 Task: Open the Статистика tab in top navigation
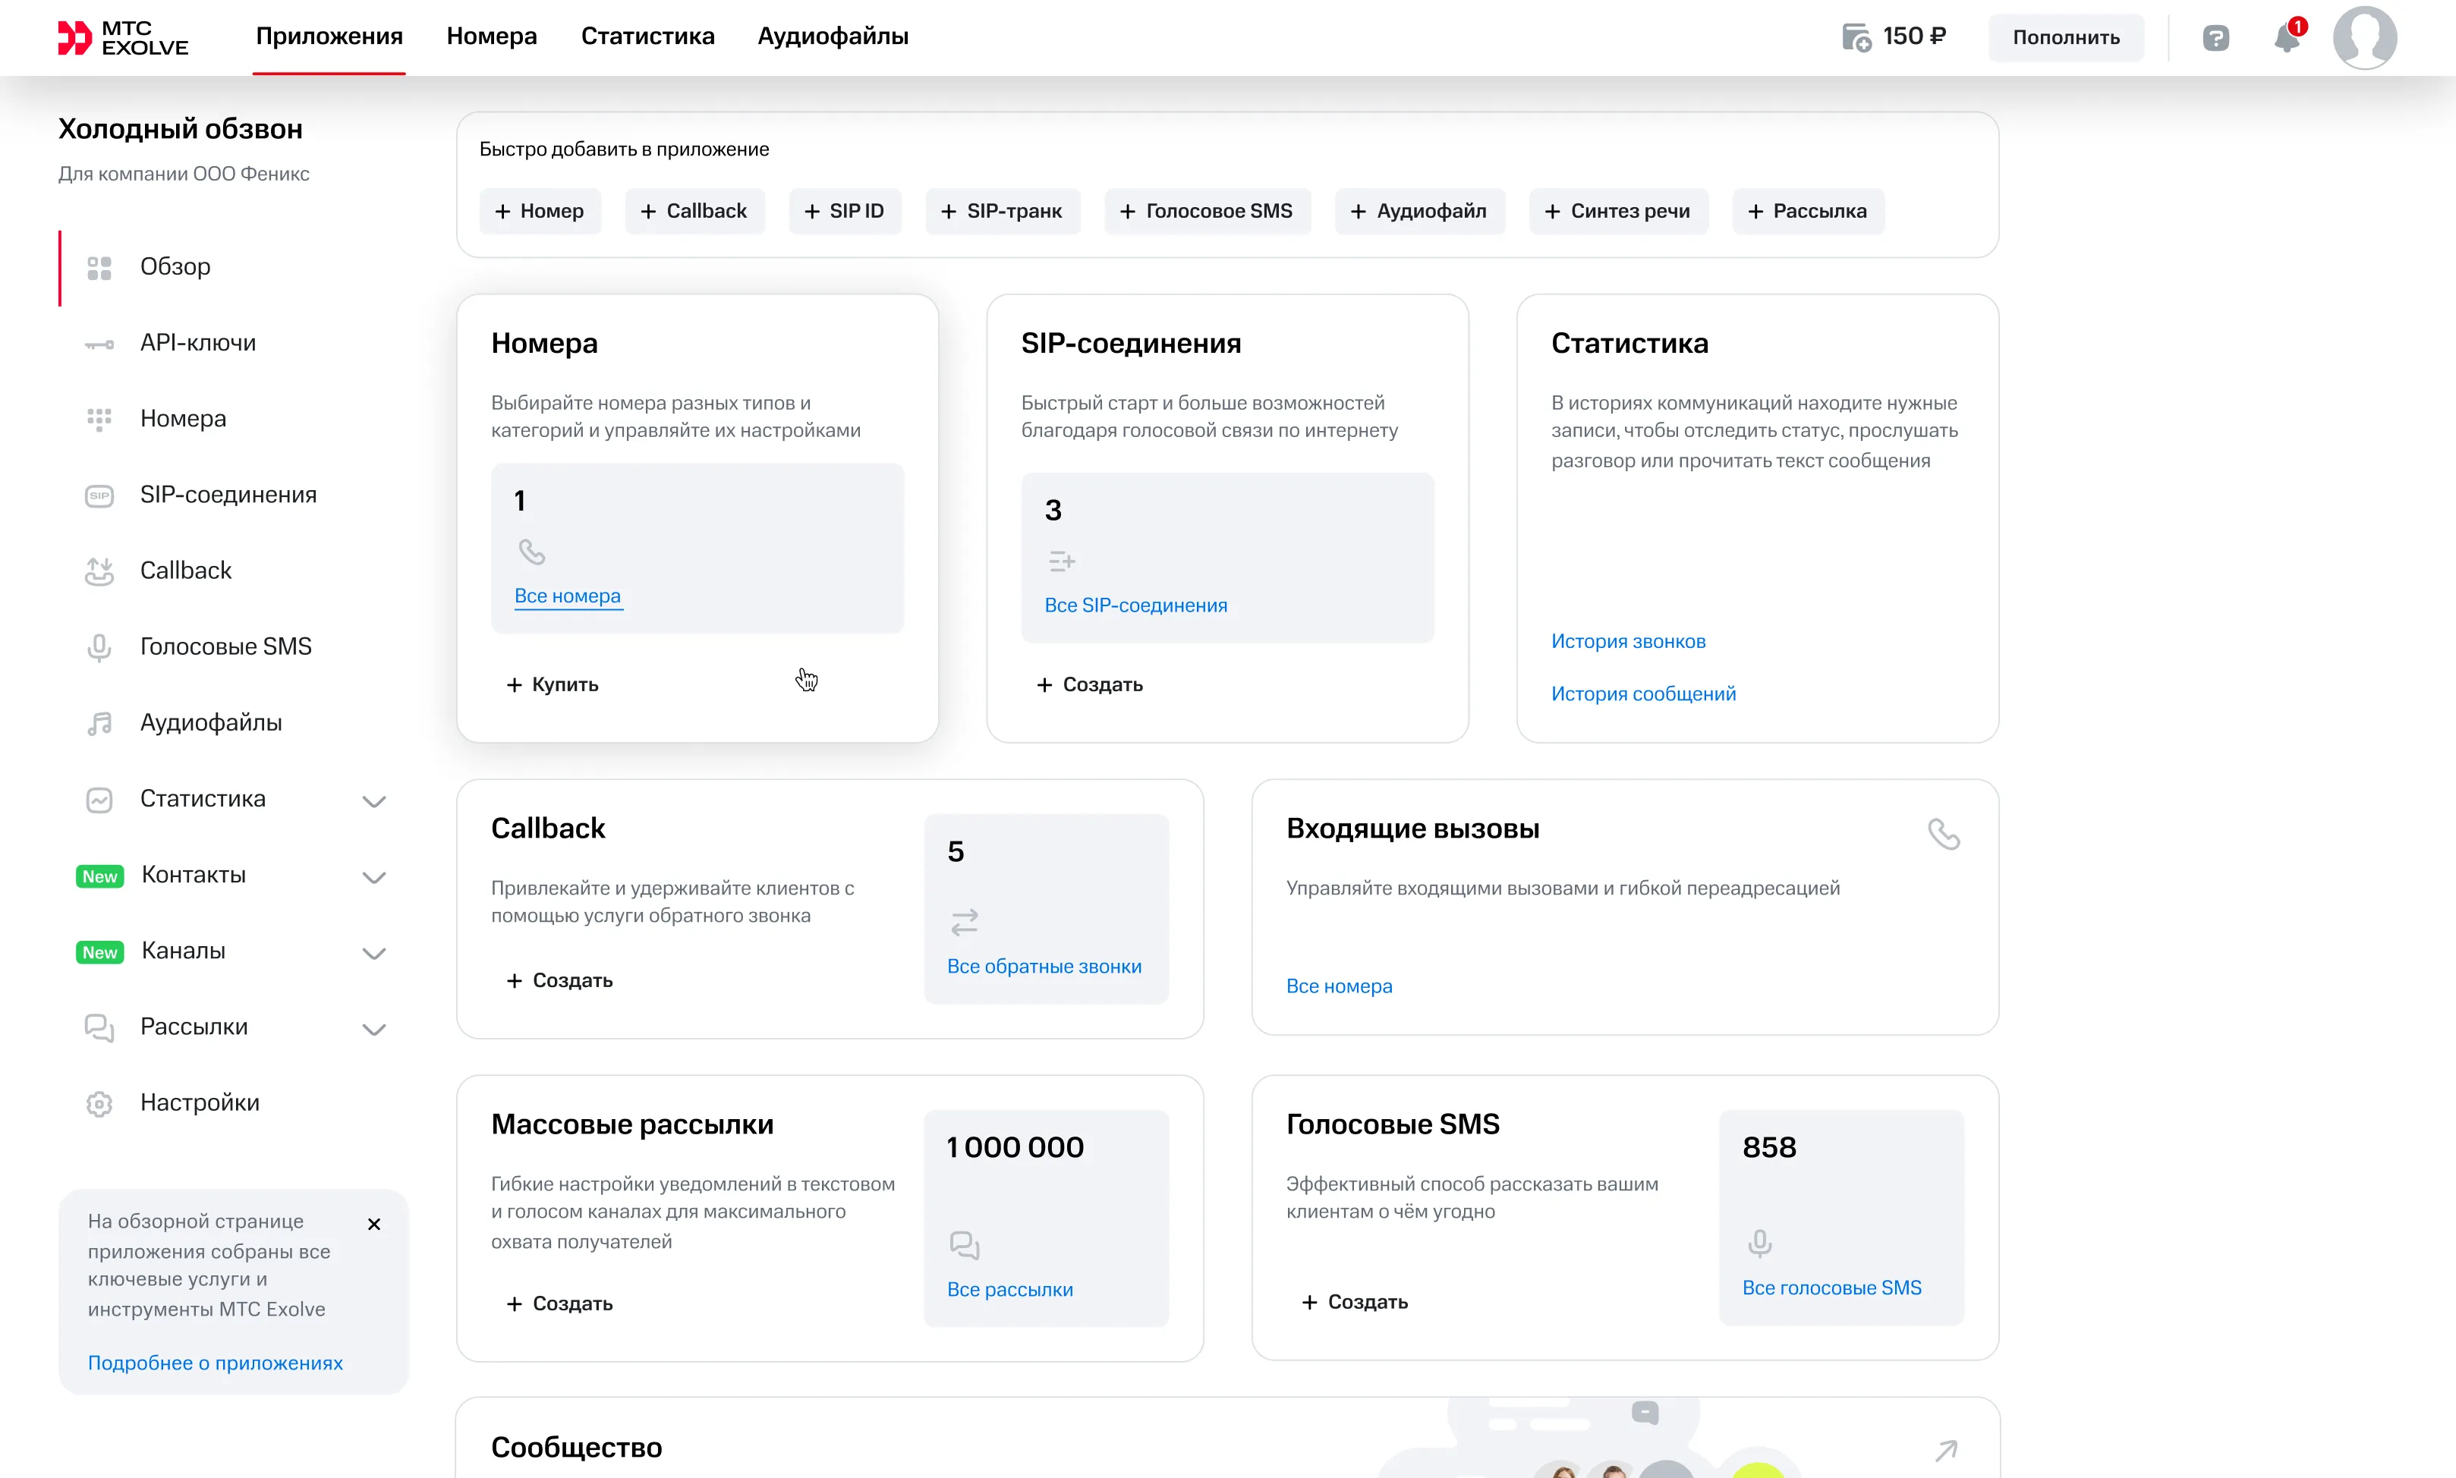(x=647, y=36)
